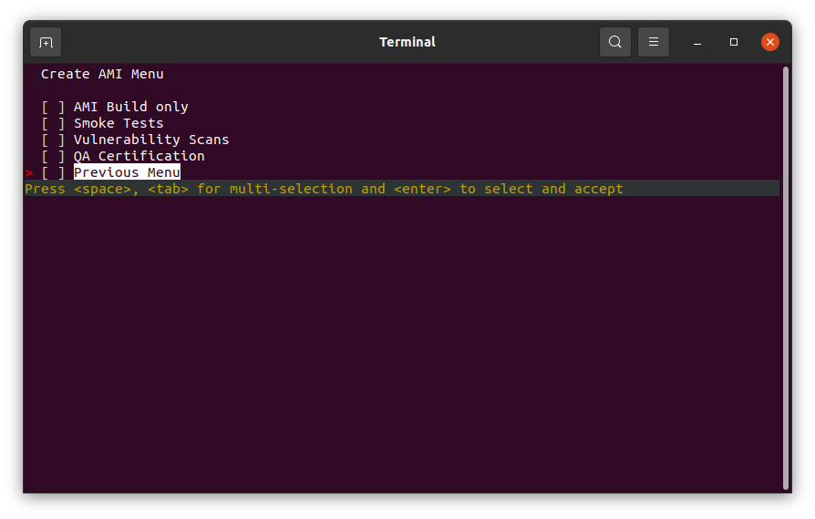This screenshot has height=519, width=815.
Task: Select the Vulnerability Scans entry
Action: pyautogui.click(x=151, y=140)
